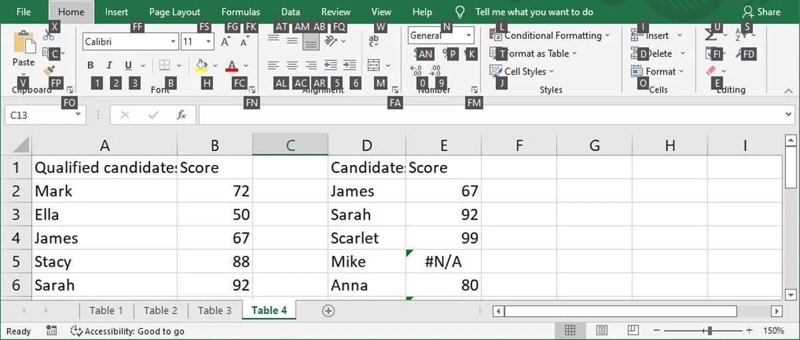Click the Increase Indent icon
Viewport: 800px width, 340px height.
tap(349, 65)
